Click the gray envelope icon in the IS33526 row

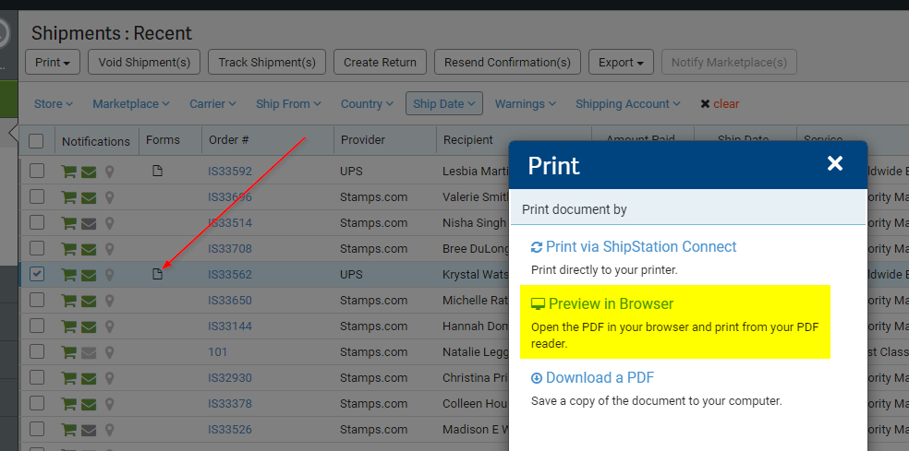point(88,430)
